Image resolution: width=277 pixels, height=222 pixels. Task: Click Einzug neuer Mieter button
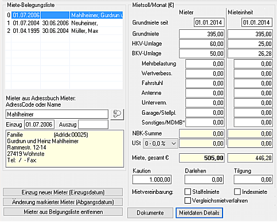[x=63, y=192]
